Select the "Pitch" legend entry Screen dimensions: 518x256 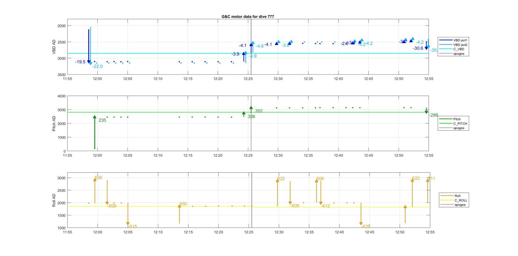pos(450,119)
